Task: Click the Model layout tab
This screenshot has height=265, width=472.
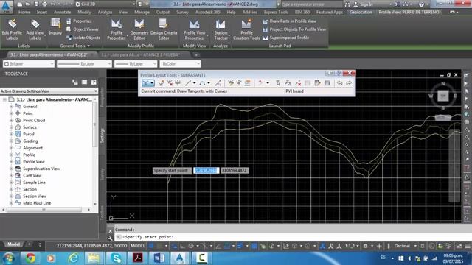Action: tap(13, 244)
